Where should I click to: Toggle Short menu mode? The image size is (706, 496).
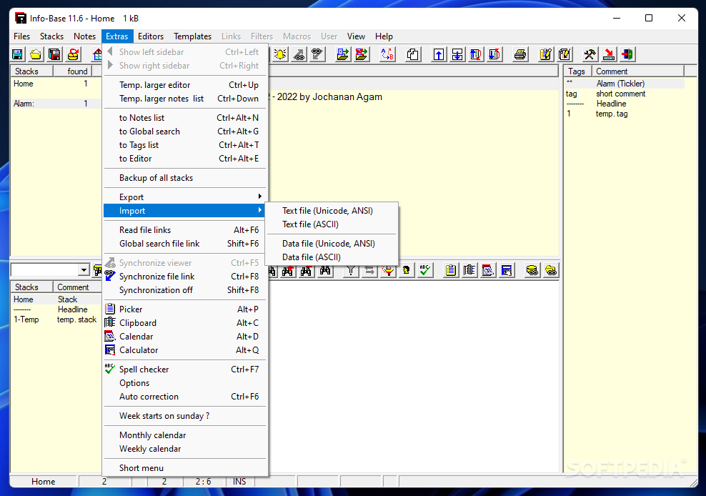[x=185, y=468]
